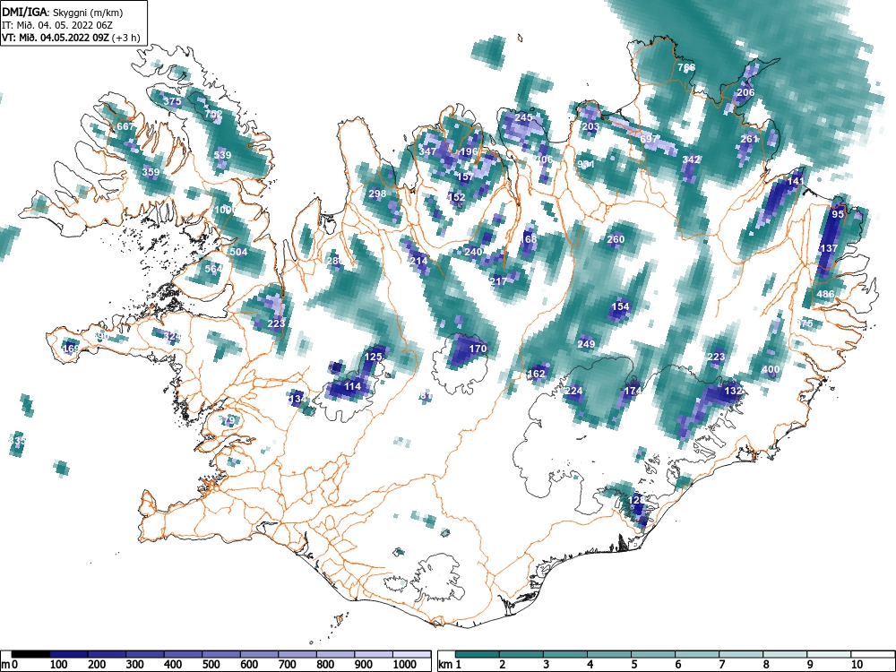Viewport: 896px width, 672px height.
Task: Click the 132 visibility value
Action: [733, 391]
